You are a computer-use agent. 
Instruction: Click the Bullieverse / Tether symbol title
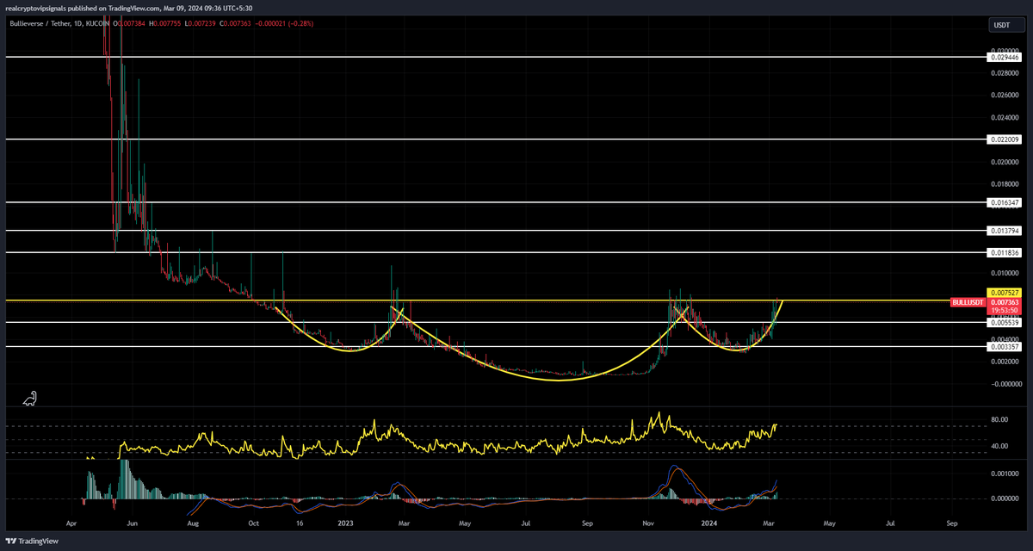point(39,23)
